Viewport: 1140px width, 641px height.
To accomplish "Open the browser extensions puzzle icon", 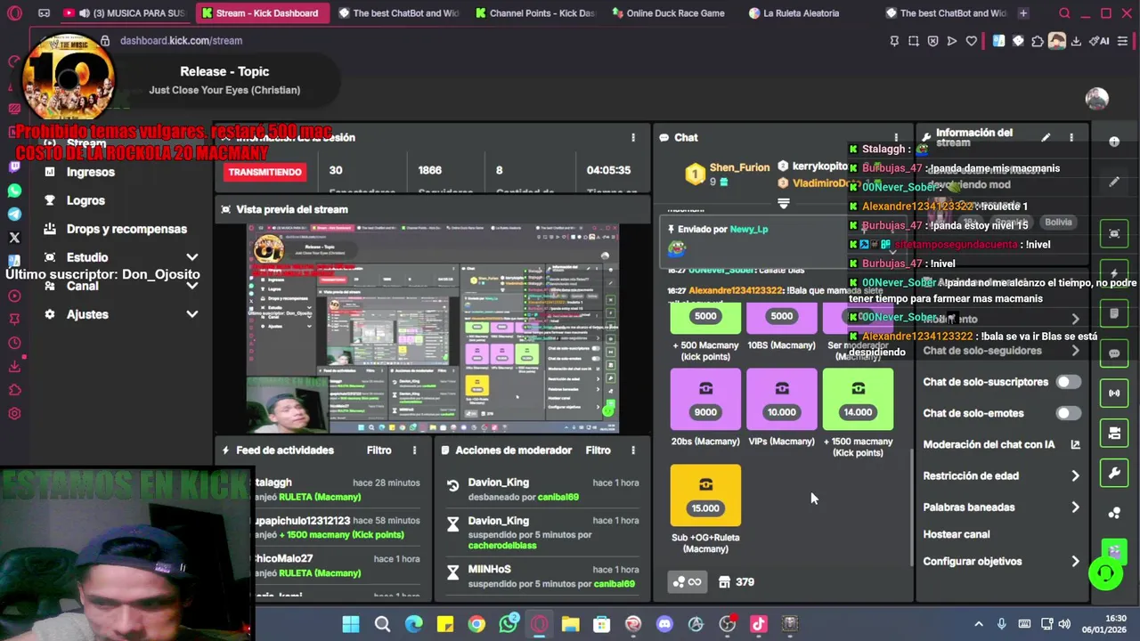I will point(1037,41).
